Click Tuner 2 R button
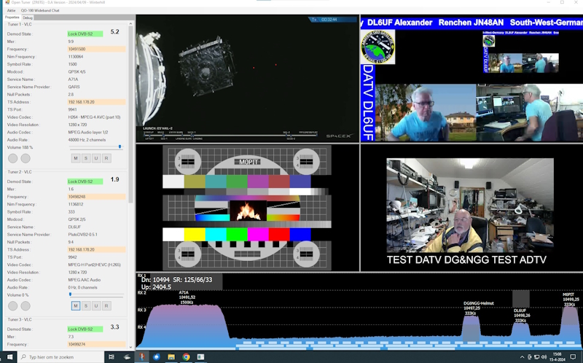Screen dimensions: 583x363 (106, 305)
